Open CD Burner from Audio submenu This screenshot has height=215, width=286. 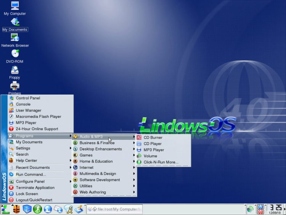pos(153,137)
